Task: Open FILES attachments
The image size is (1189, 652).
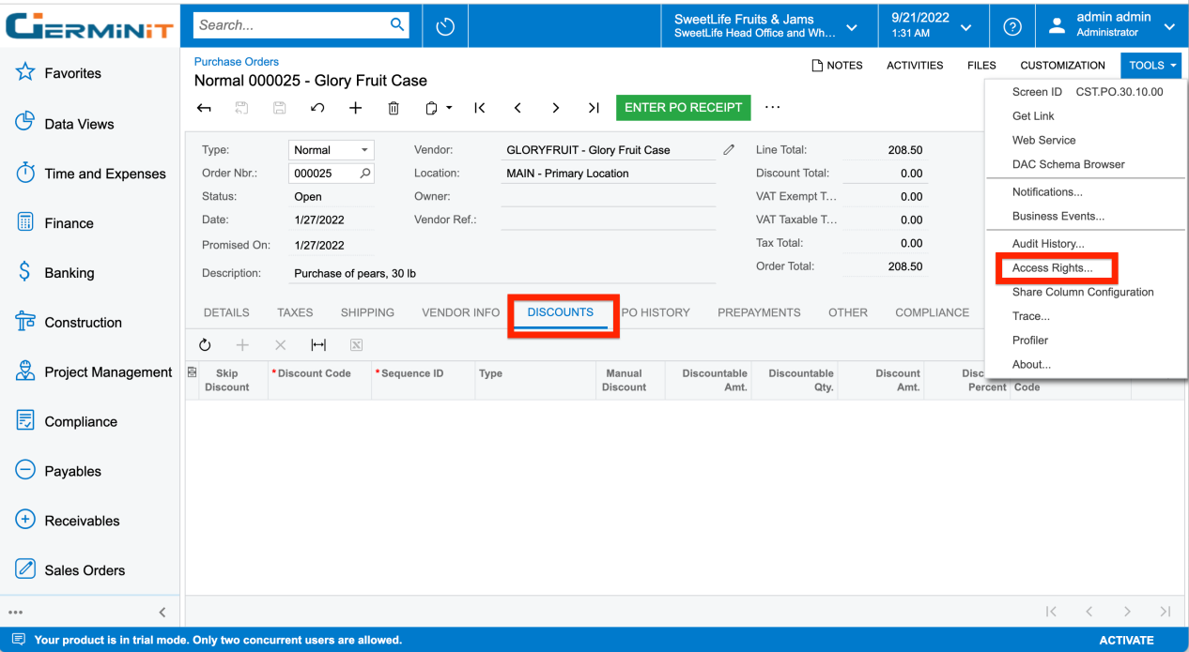Action: pyautogui.click(x=981, y=66)
